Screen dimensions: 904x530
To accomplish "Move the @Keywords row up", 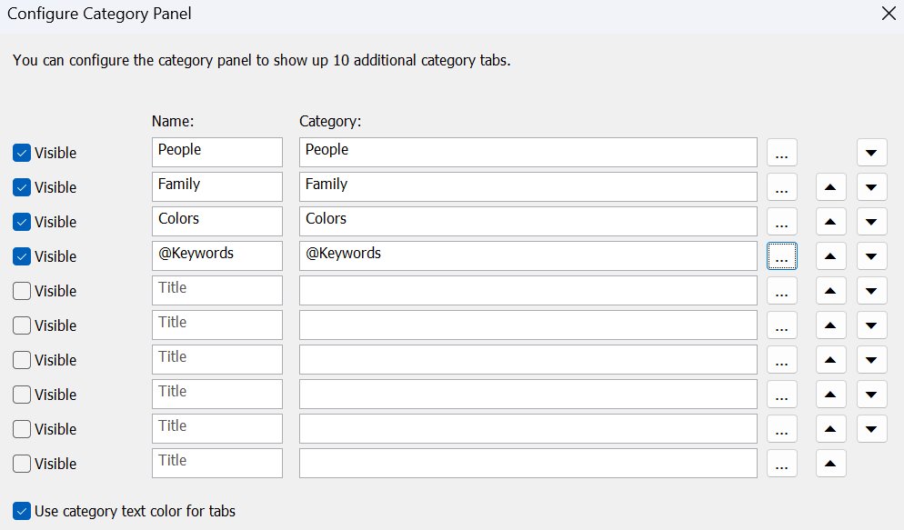I will (x=830, y=256).
